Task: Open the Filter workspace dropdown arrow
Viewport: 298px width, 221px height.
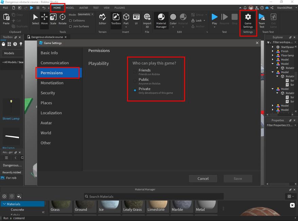Action: coord(295,42)
